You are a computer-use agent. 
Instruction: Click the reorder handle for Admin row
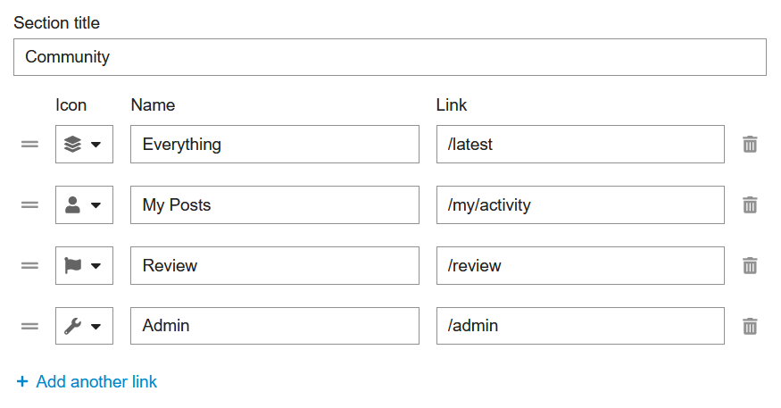30,327
